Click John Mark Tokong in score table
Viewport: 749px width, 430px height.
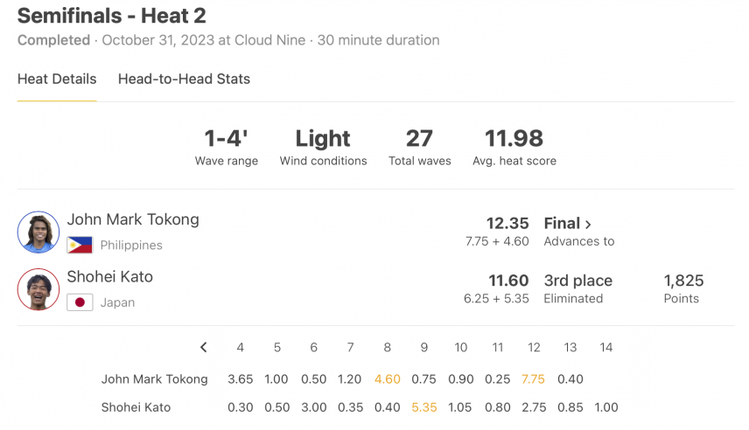tap(154, 379)
